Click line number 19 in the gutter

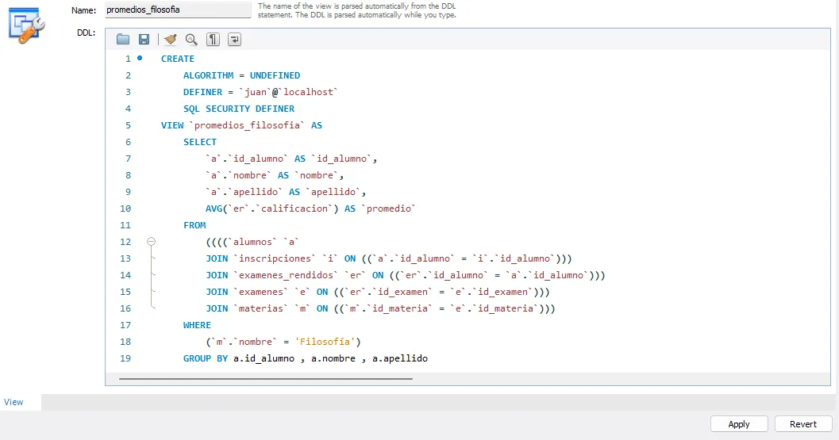pos(125,358)
